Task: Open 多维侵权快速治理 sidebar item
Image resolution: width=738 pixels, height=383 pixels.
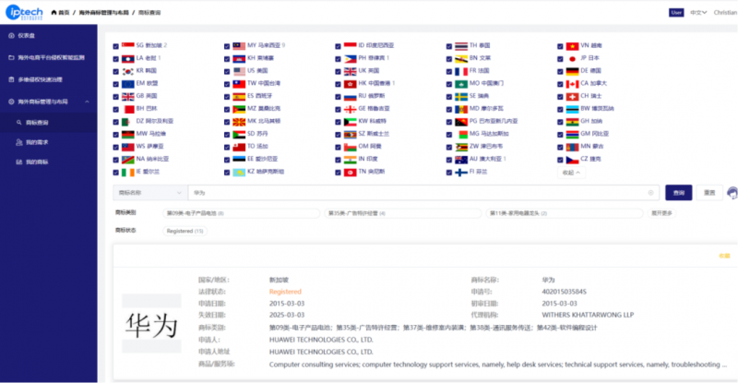Action: (x=42, y=79)
